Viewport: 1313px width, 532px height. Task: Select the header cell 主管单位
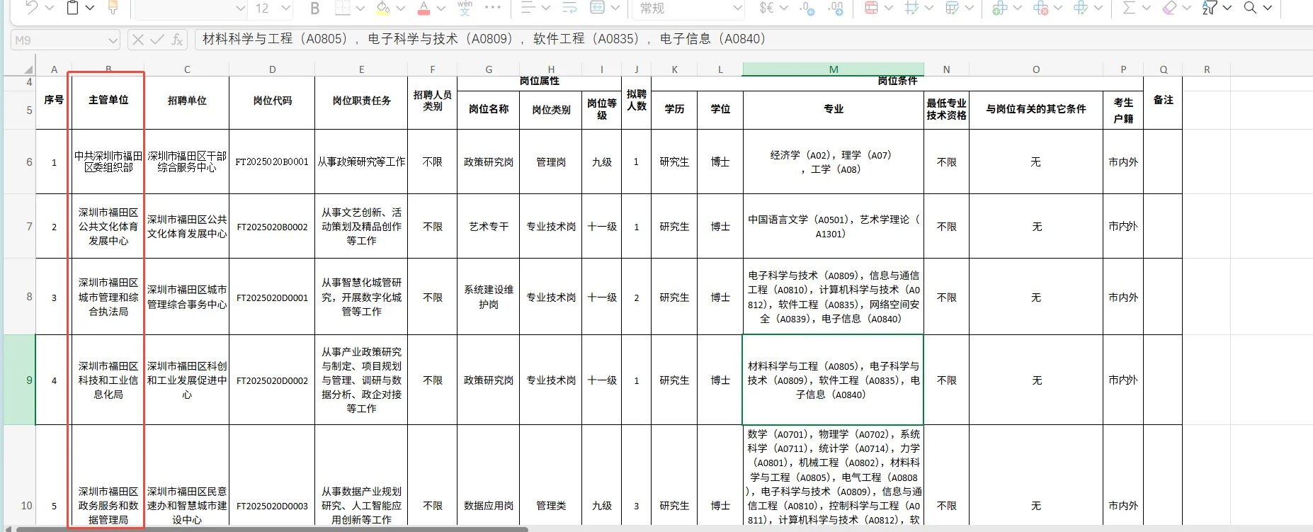click(x=108, y=101)
